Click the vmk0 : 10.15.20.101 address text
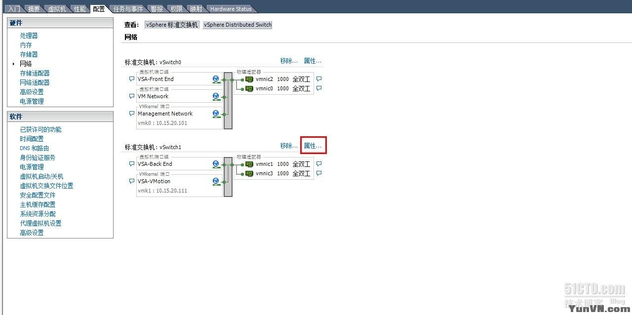Image resolution: width=632 pixels, height=315 pixels. click(x=162, y=123)
